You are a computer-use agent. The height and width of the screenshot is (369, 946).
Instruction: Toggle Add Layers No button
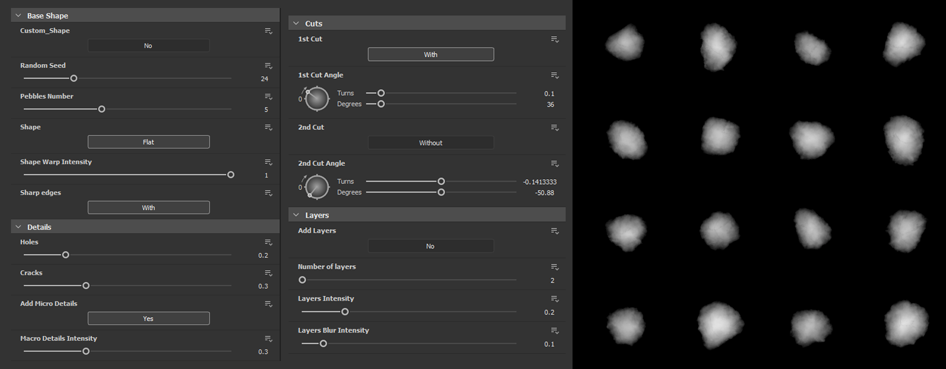431,246
